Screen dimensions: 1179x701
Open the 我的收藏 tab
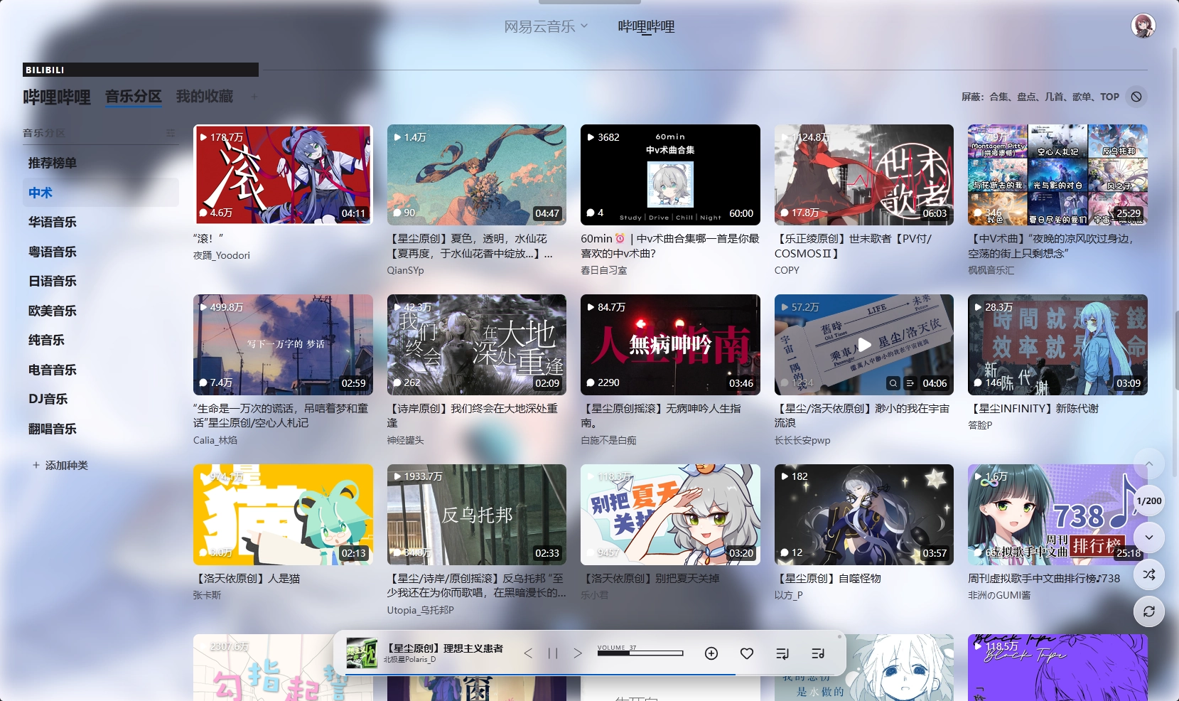205,96
